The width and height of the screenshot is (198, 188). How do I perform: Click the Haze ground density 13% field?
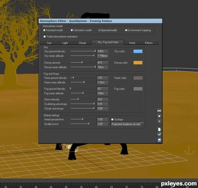102,78
